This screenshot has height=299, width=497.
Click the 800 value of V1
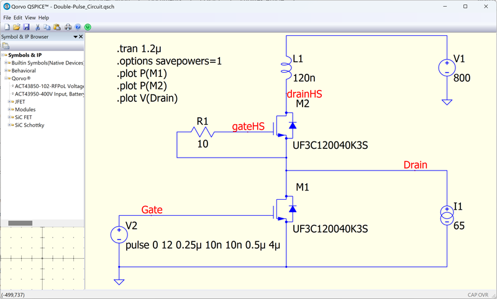(x=462, y=78)
